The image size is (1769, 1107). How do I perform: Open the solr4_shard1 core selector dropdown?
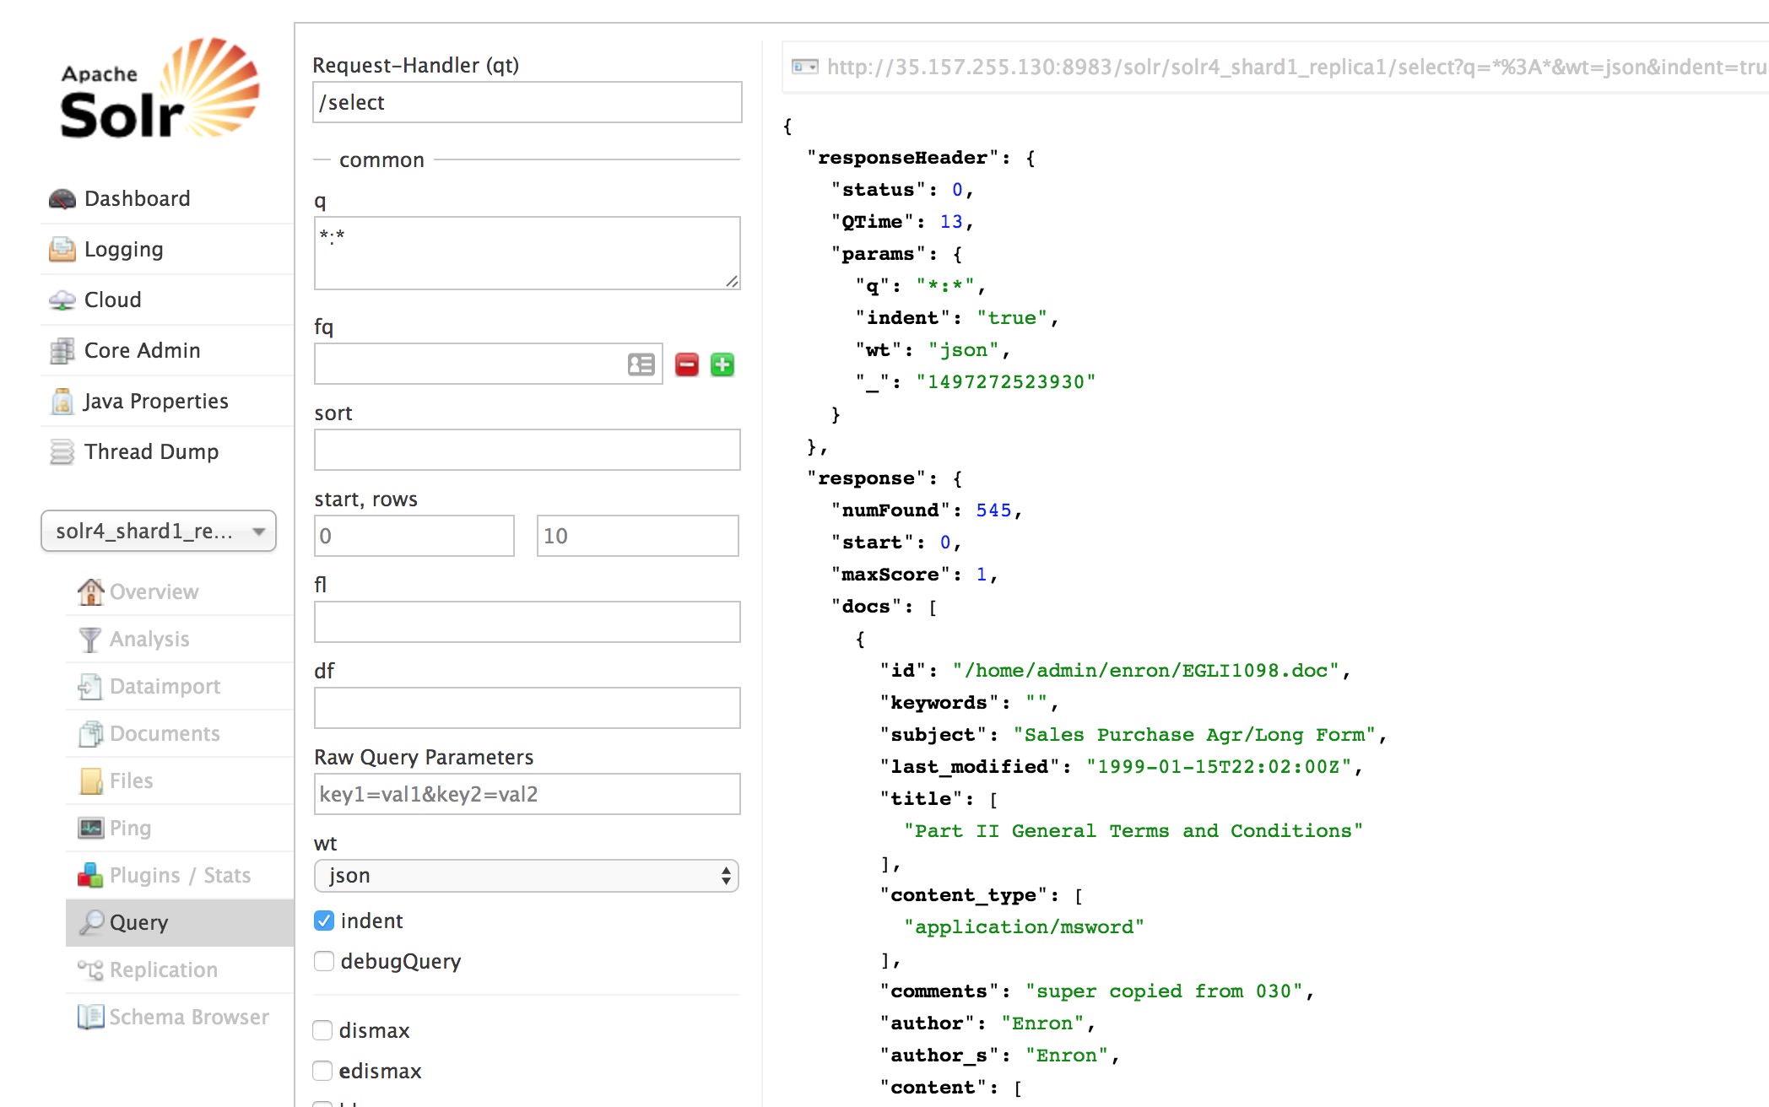(x=159, y=531)
